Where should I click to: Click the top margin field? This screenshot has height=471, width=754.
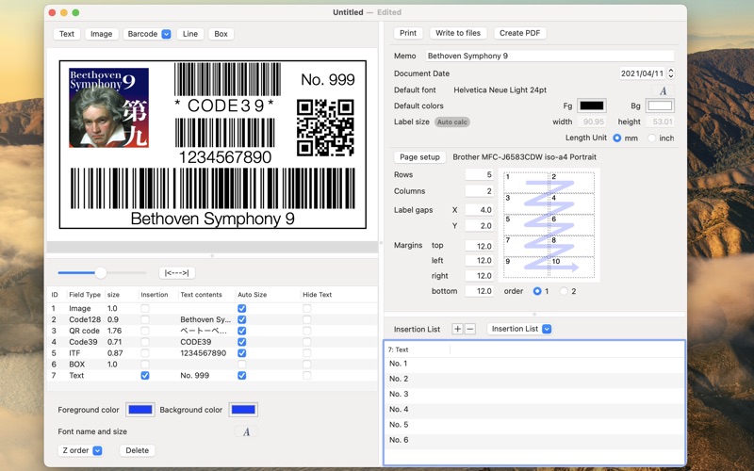coord(480,246)
